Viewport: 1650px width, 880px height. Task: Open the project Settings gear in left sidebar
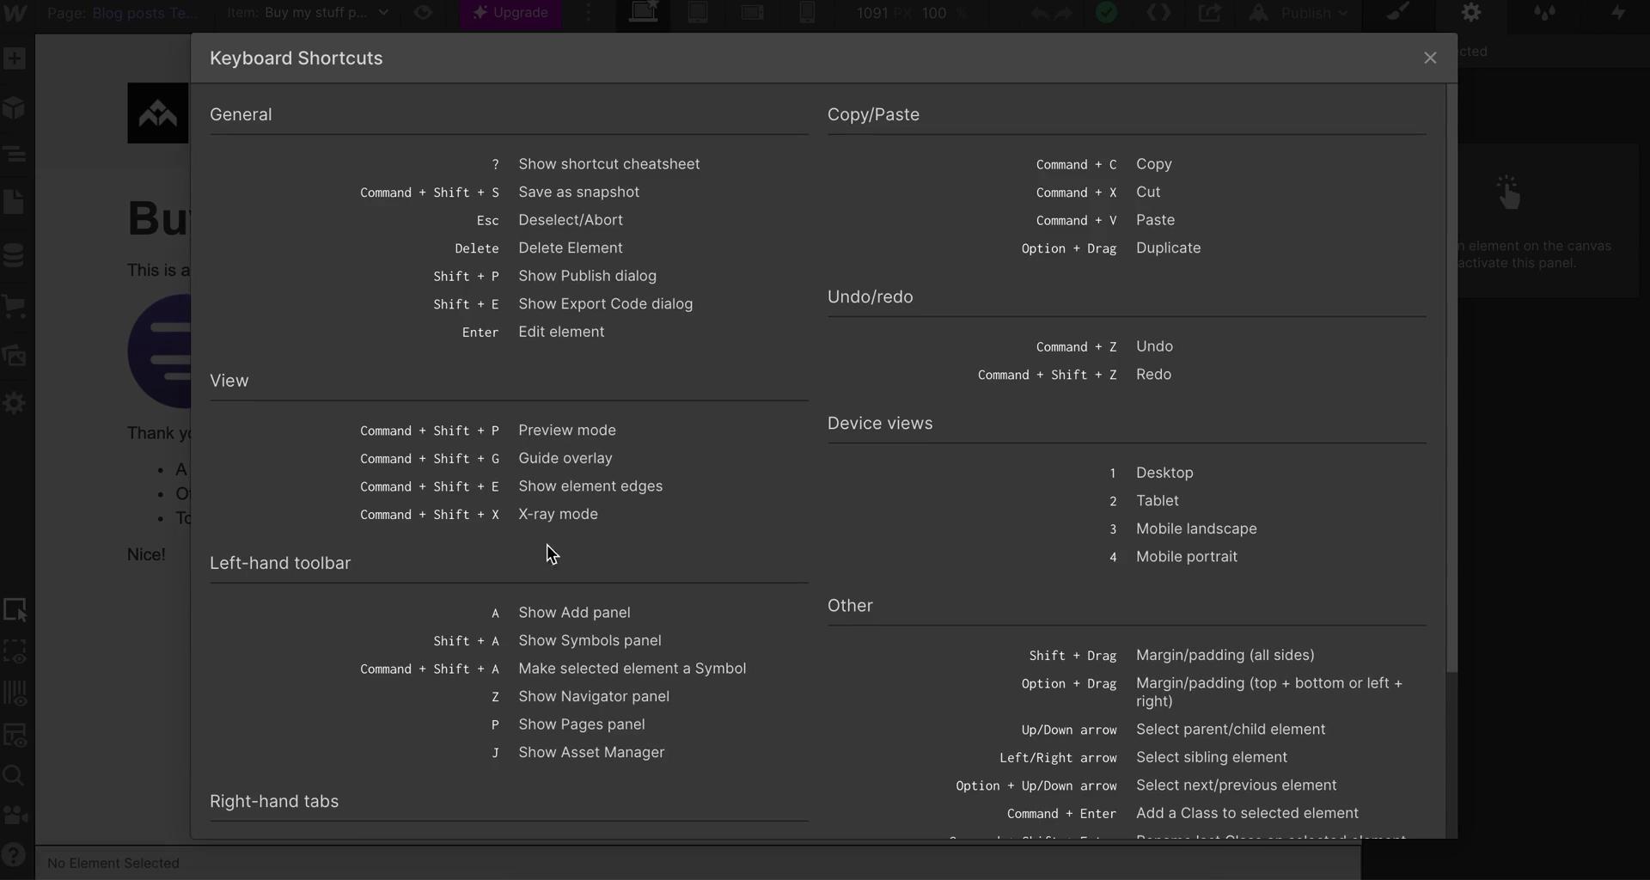click(15, 403)
